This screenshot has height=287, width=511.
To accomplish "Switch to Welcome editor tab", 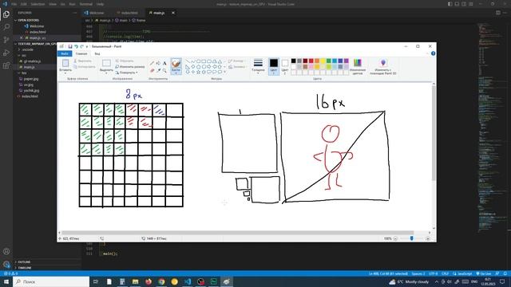I will [94, 13].
